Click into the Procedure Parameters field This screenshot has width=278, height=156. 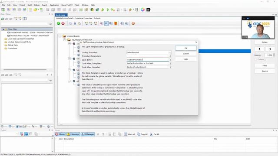(148, 56)
